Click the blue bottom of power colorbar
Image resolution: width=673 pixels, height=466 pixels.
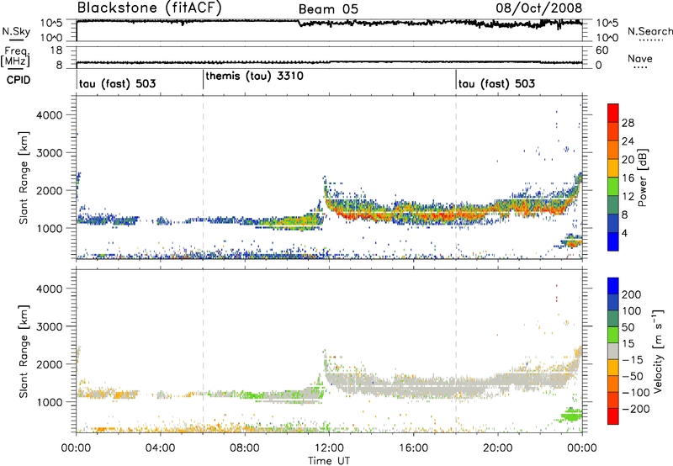point(613,241)
